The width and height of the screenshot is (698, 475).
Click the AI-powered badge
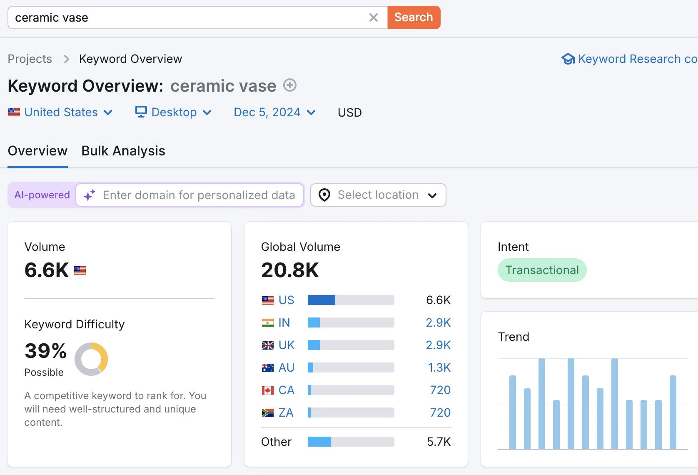click(x=42, y=195)
